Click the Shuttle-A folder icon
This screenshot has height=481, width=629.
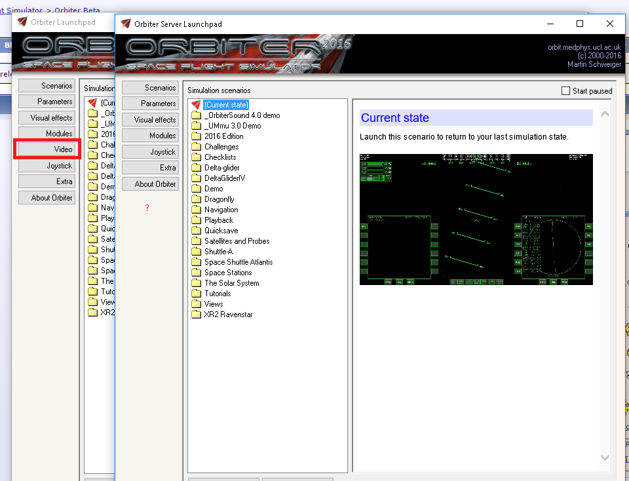point(196,252)
